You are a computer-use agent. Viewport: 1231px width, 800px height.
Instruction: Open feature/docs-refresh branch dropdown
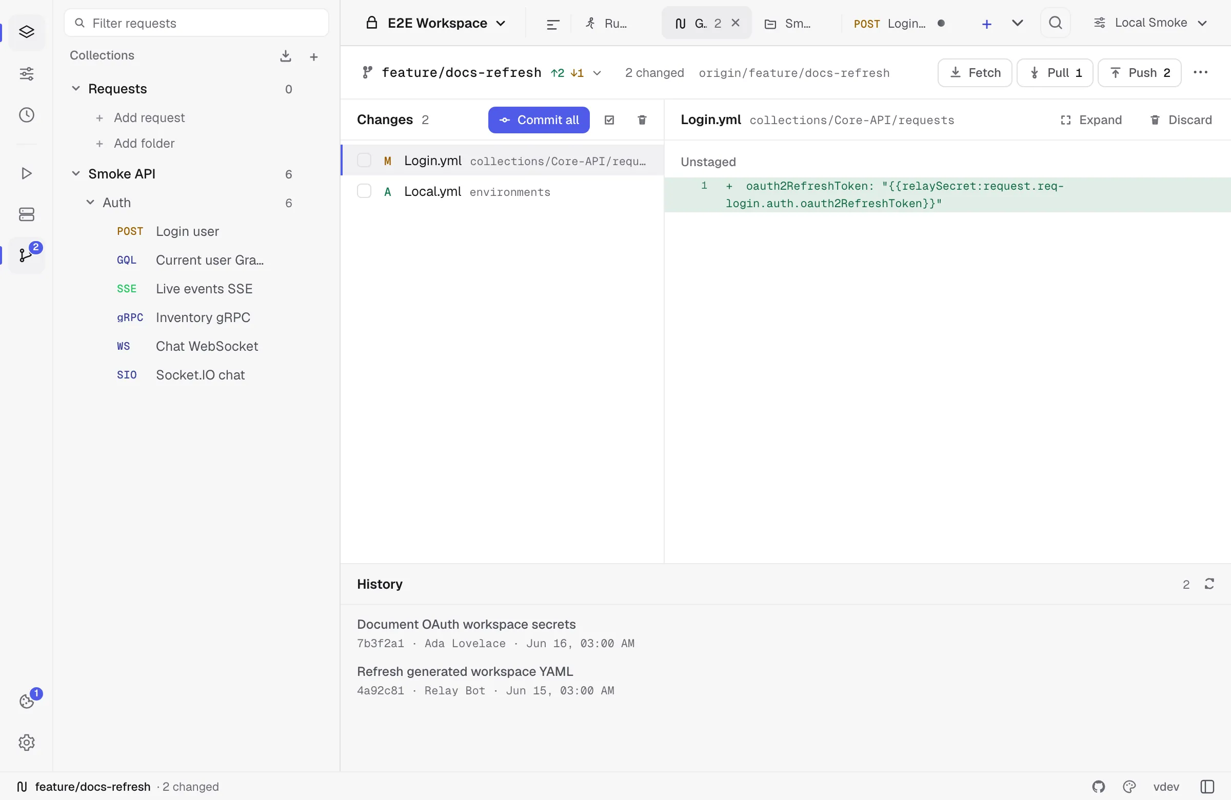482,73
